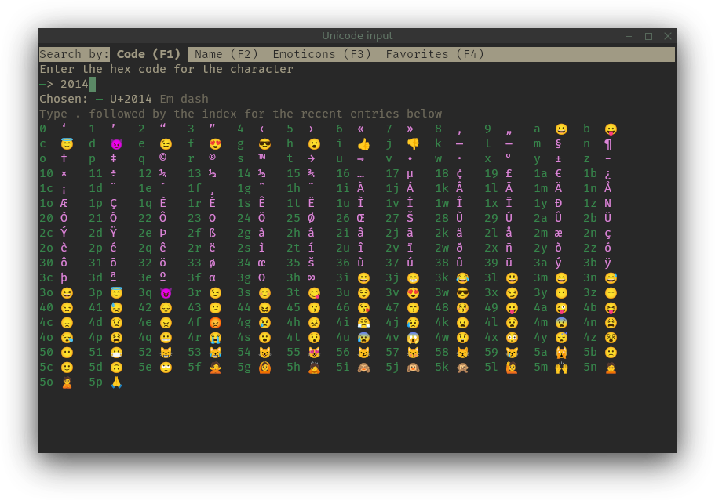Choose the plus-minus ± at index y
The width and height of the screenshot is (715, 500).
pos(558,159)
